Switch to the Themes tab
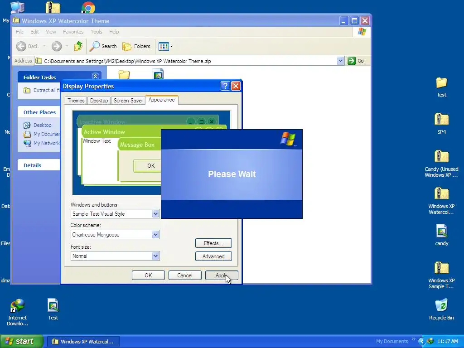The image size is (464, 348). click(x=76, y=101)
